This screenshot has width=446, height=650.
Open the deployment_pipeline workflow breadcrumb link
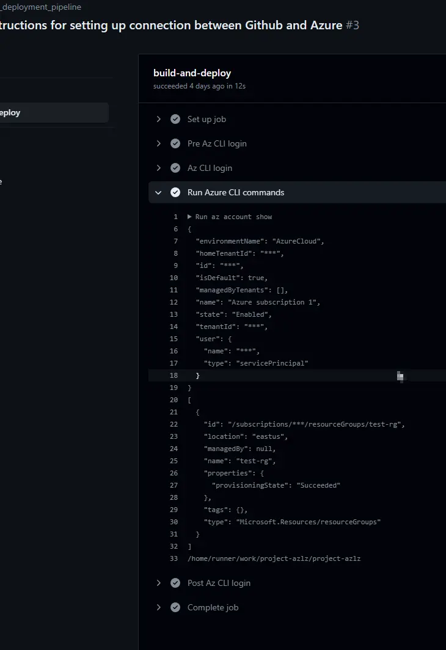41,7
